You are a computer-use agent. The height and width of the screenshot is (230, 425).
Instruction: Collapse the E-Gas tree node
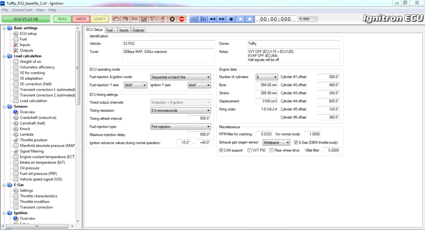pyautogui.click(x=4, y=185)
